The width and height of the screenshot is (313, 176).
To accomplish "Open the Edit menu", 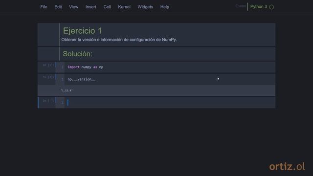I will [58, 7].
